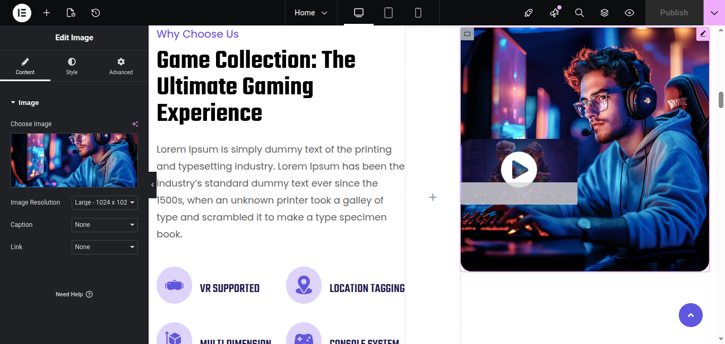Open the Image Resolution dropdown

(x=105, y=202)
